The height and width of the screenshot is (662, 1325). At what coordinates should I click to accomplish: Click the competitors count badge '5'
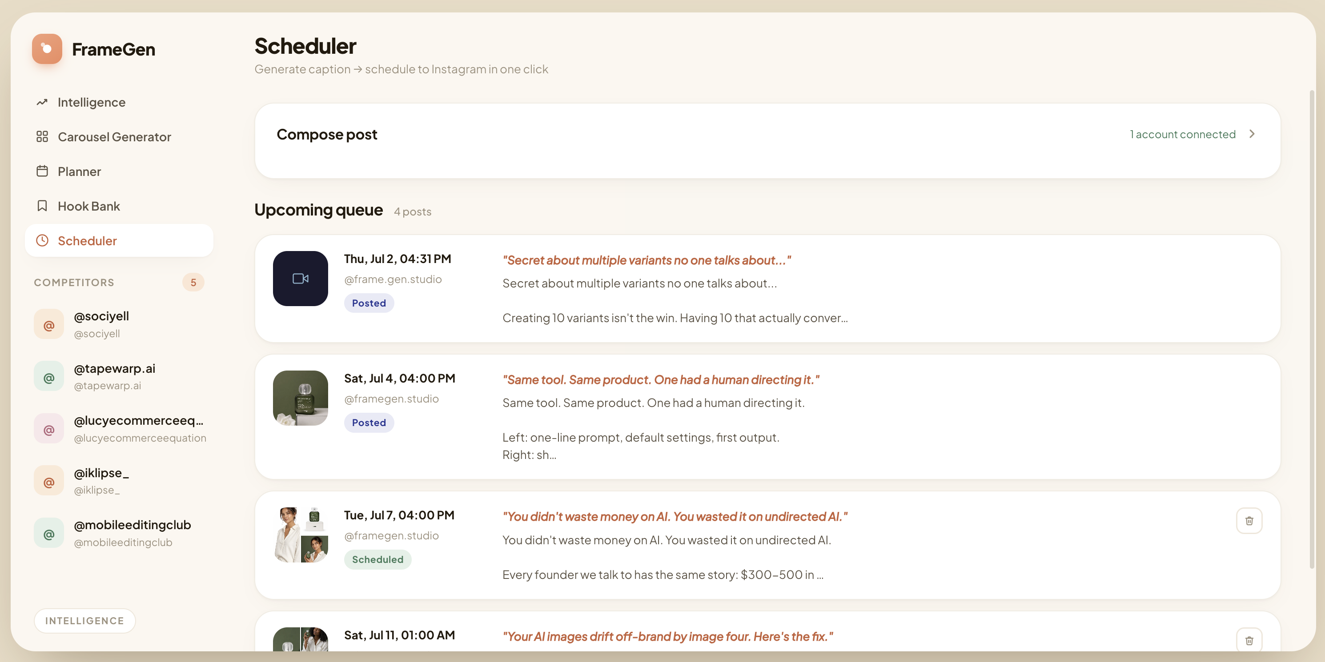(193, 282)
